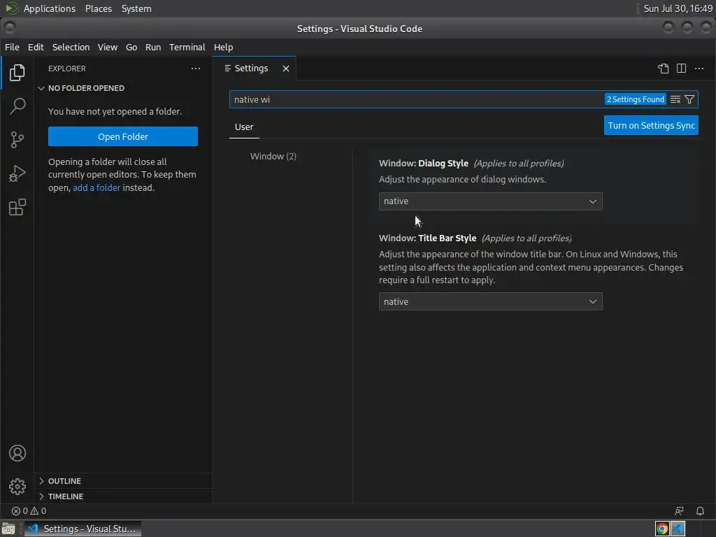Click the Window: Dialog Style setting title
This screenshot has height=537, width=716.
[423, 164]
